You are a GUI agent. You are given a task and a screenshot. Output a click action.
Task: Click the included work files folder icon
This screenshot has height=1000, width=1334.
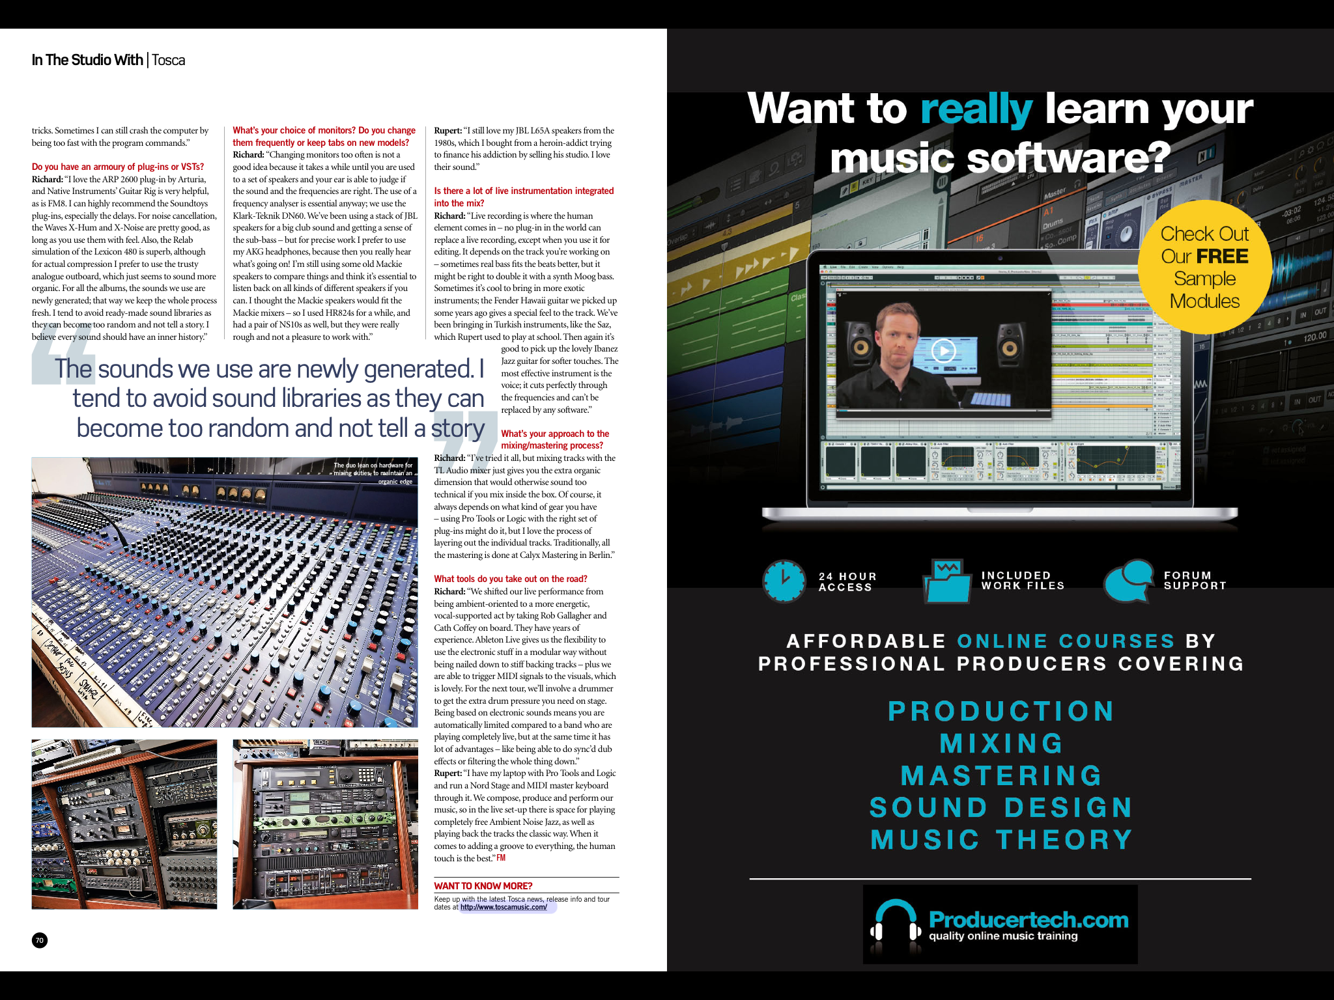click(x=946, y=581)
